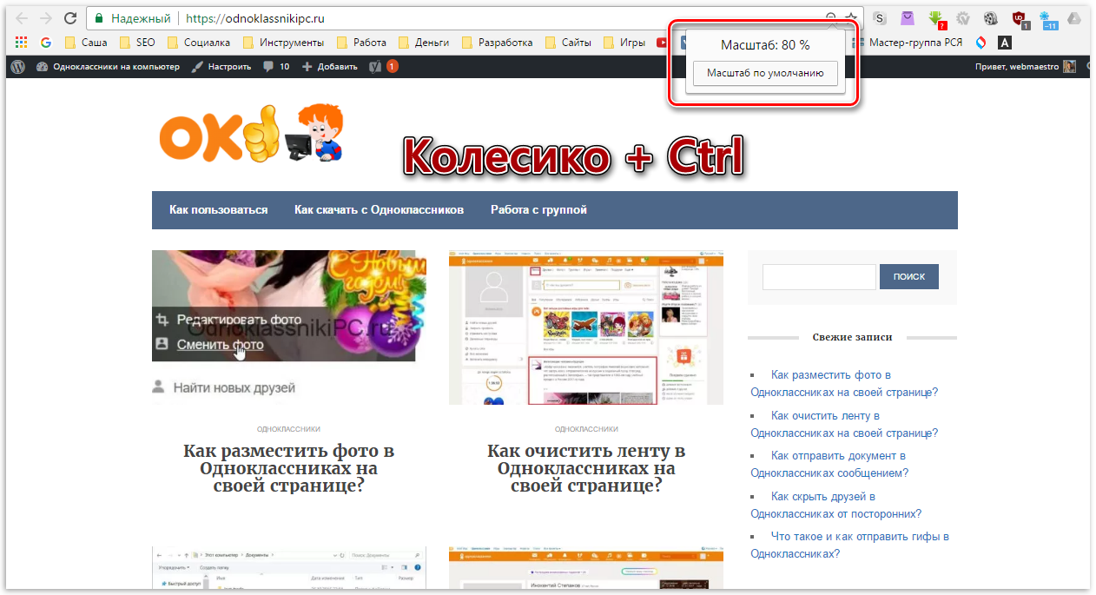
Task: Open the comments bubble with 10
Action: point(276,66)
